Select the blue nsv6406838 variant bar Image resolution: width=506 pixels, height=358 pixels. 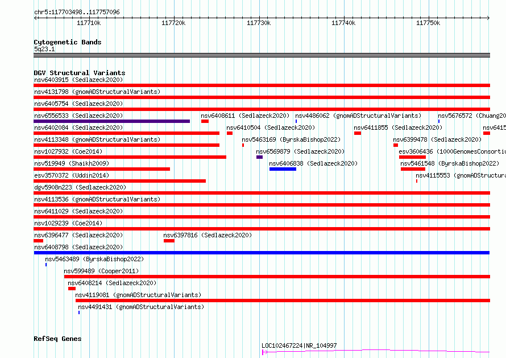tap(283, 169)
